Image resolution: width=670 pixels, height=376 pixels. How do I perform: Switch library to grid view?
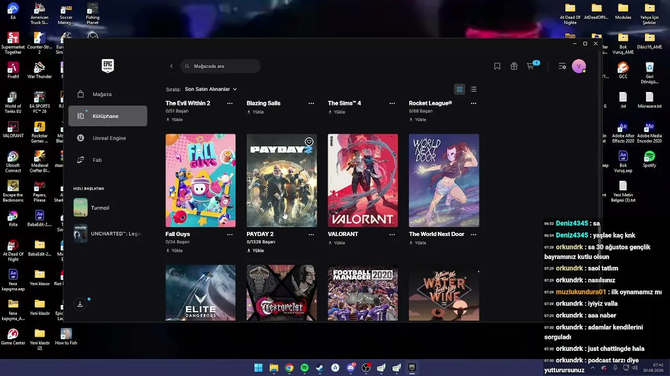460,89
